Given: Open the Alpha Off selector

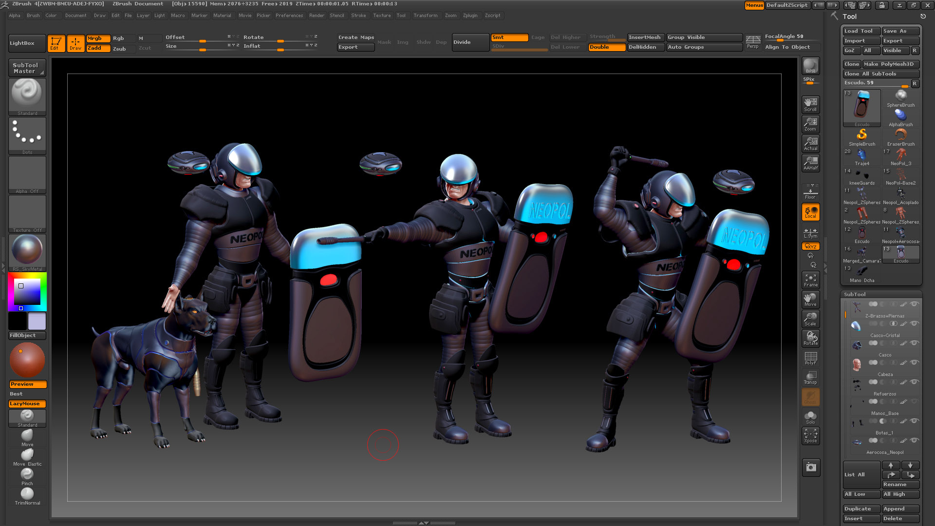Looking at the screenshot, I should (x=27, y=174).
